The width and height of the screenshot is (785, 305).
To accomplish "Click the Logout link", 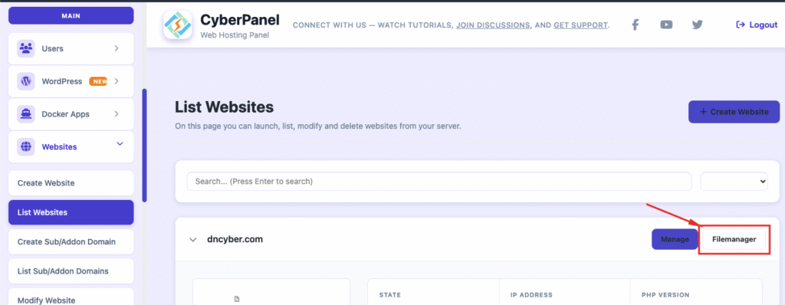I will pos(757,25).
